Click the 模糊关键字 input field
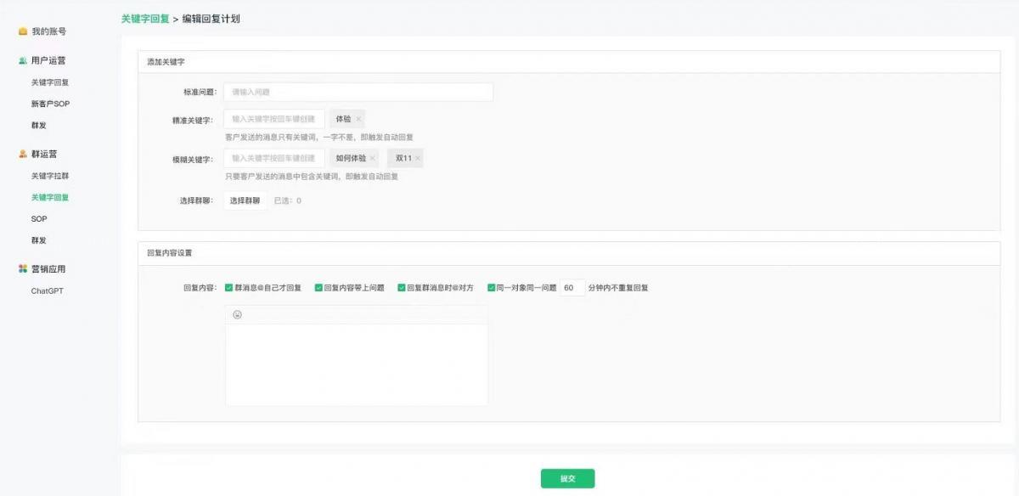The image size is (1019, 496). pyautogui.click(x=274, y=158)
